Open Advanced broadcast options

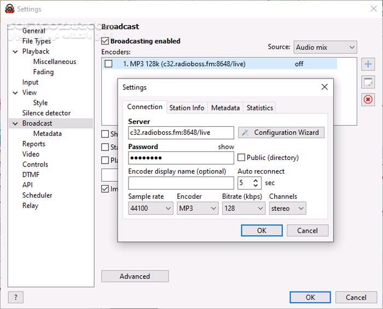[135, 276]
